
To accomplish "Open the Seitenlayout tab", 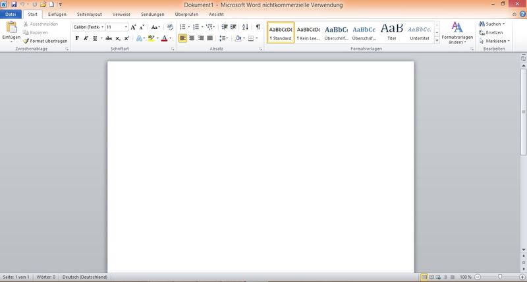I will pyautogui.click(x=89, y=14).
